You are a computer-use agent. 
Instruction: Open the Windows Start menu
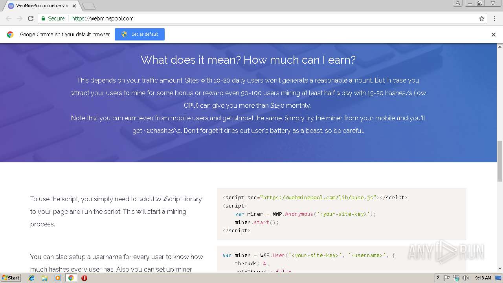click(x=11, y=278)
